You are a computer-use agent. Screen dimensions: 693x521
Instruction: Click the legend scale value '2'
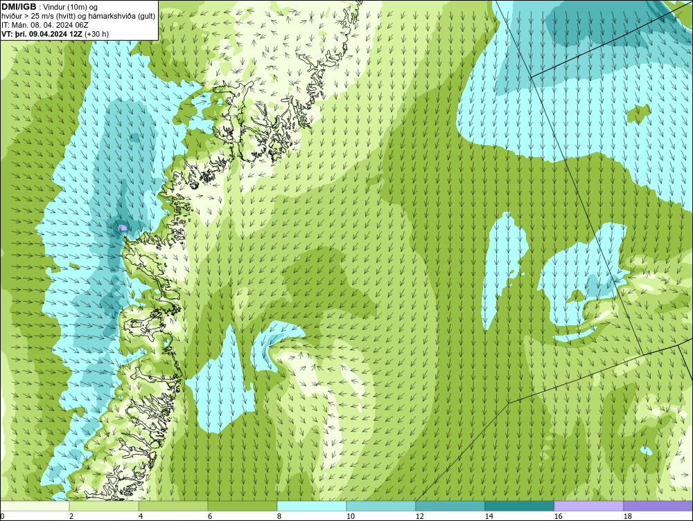(71, 516)
